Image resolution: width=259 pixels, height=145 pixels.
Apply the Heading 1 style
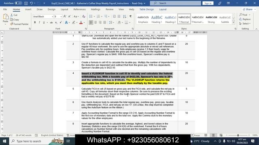tap(157, 19)
